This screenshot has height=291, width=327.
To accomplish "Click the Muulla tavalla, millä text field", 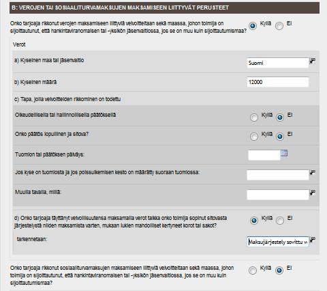I will click(x=278, y=195).
